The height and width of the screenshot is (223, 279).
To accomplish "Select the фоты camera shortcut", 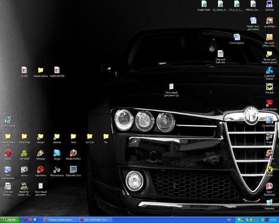I will click(x=24, y=170).
